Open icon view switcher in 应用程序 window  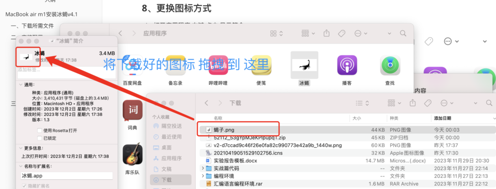[277, 33]
